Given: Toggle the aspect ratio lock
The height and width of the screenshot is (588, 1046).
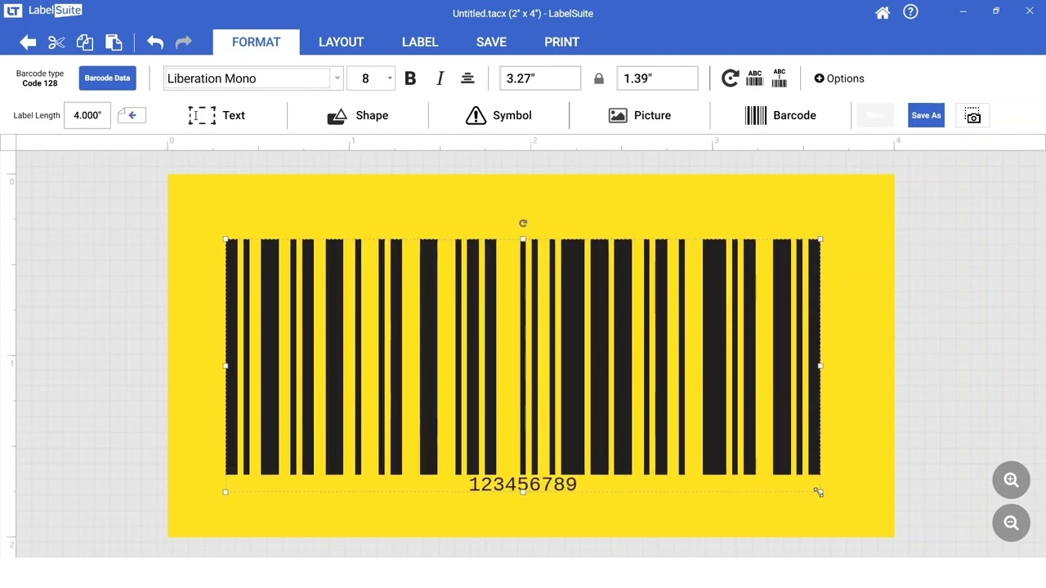Looking at the screenshot, I should [599, 78].
